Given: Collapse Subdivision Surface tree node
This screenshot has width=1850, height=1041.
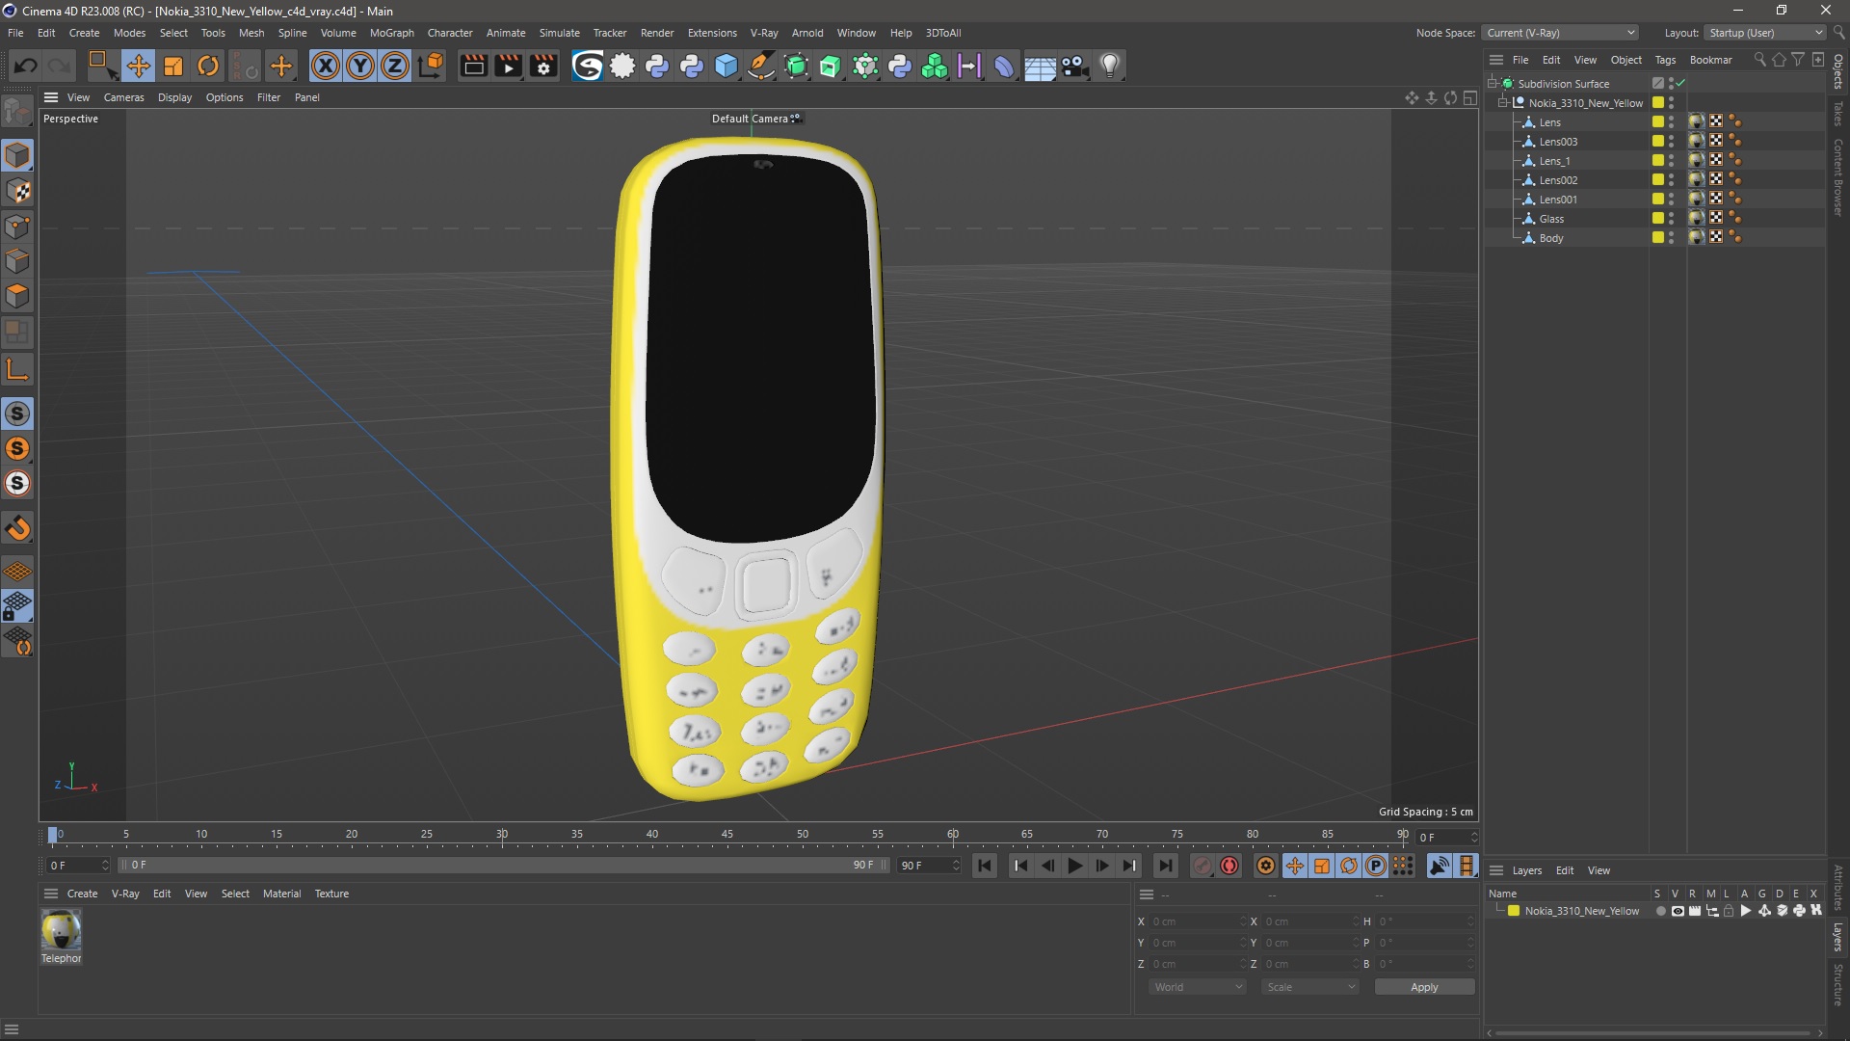Looking at the screenshot, I should point(1493,83).
